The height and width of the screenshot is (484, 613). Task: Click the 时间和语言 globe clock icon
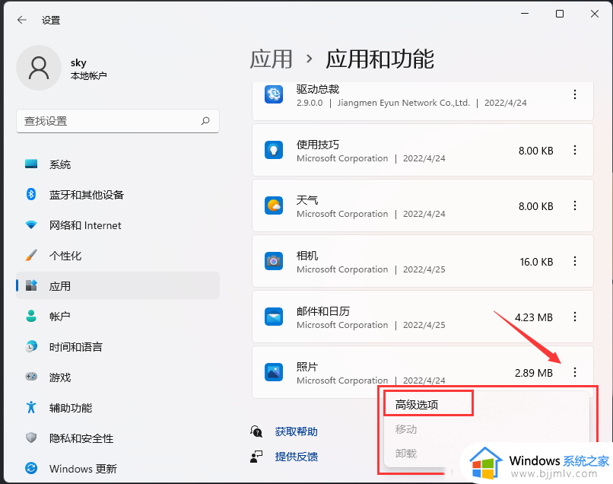point(31,346)
